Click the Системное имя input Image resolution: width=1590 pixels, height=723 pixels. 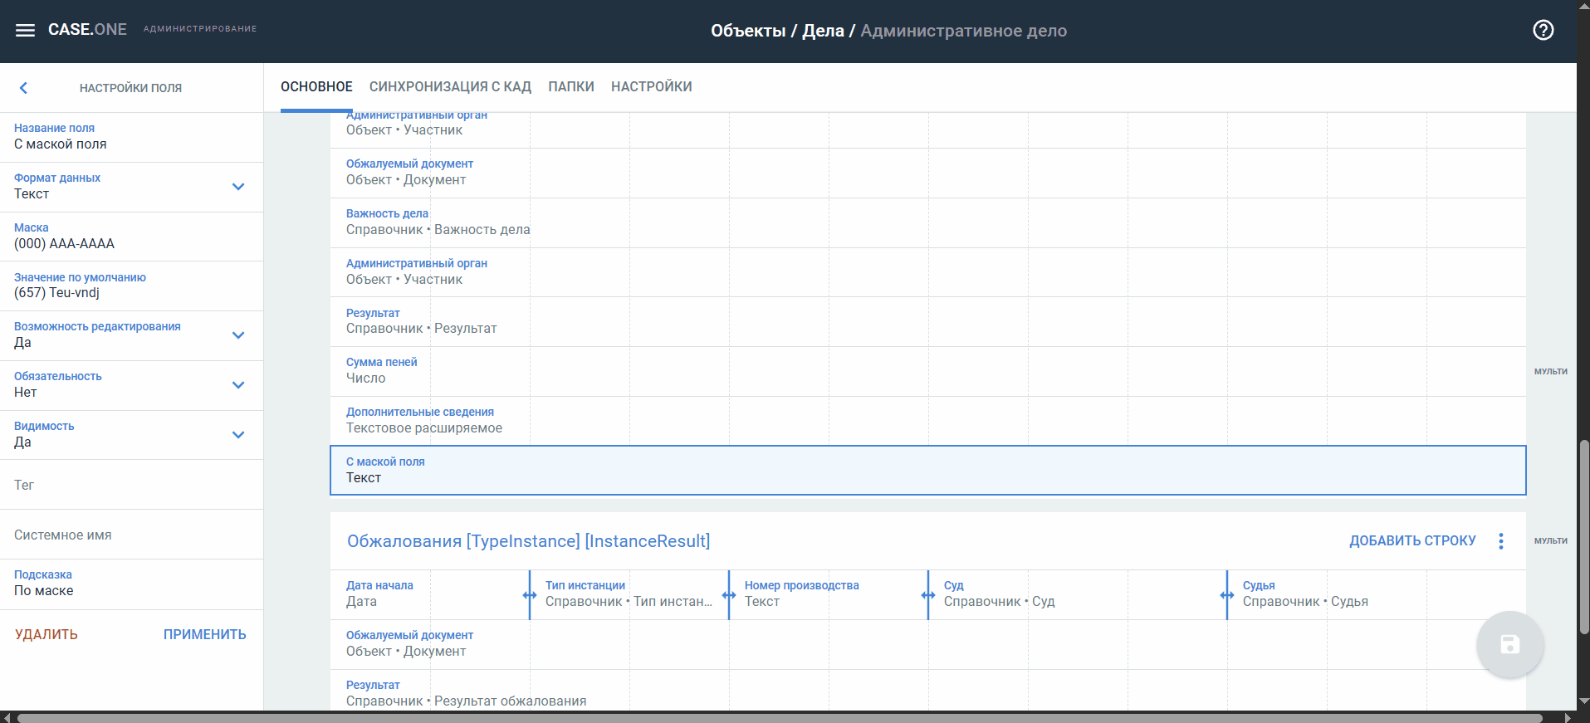(131, 535)
